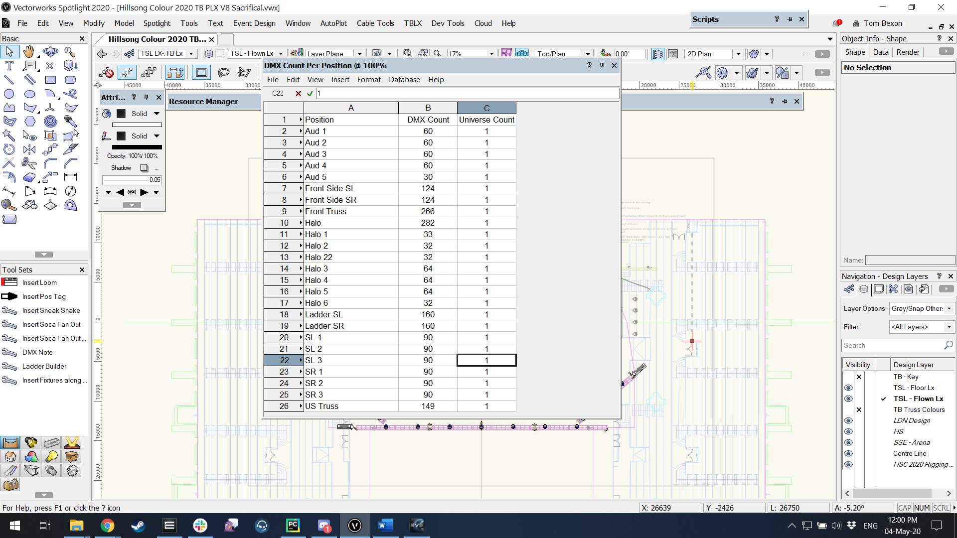Click the worksheet formula bar field
This screenshot has width=957, height=538.
(468, 93)
